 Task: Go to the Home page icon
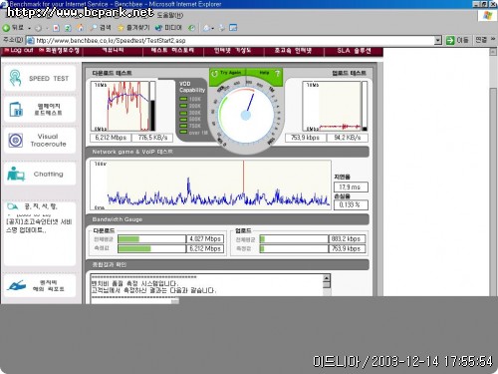coord(80,28)
